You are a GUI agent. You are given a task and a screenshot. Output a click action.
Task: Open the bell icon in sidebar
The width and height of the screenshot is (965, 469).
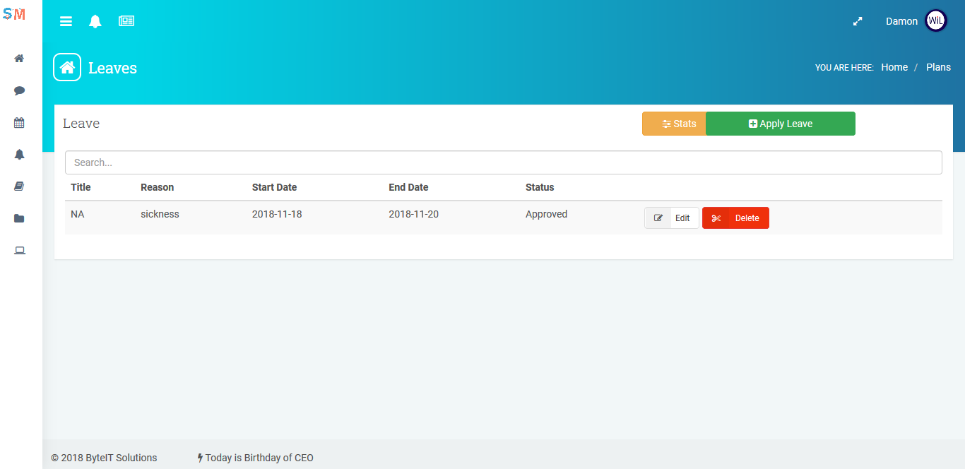pyautogui.click(x=20, y=155)
